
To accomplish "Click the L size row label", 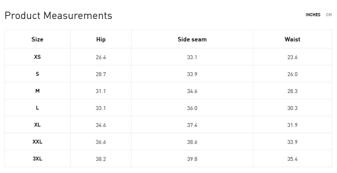I will 37,108.
